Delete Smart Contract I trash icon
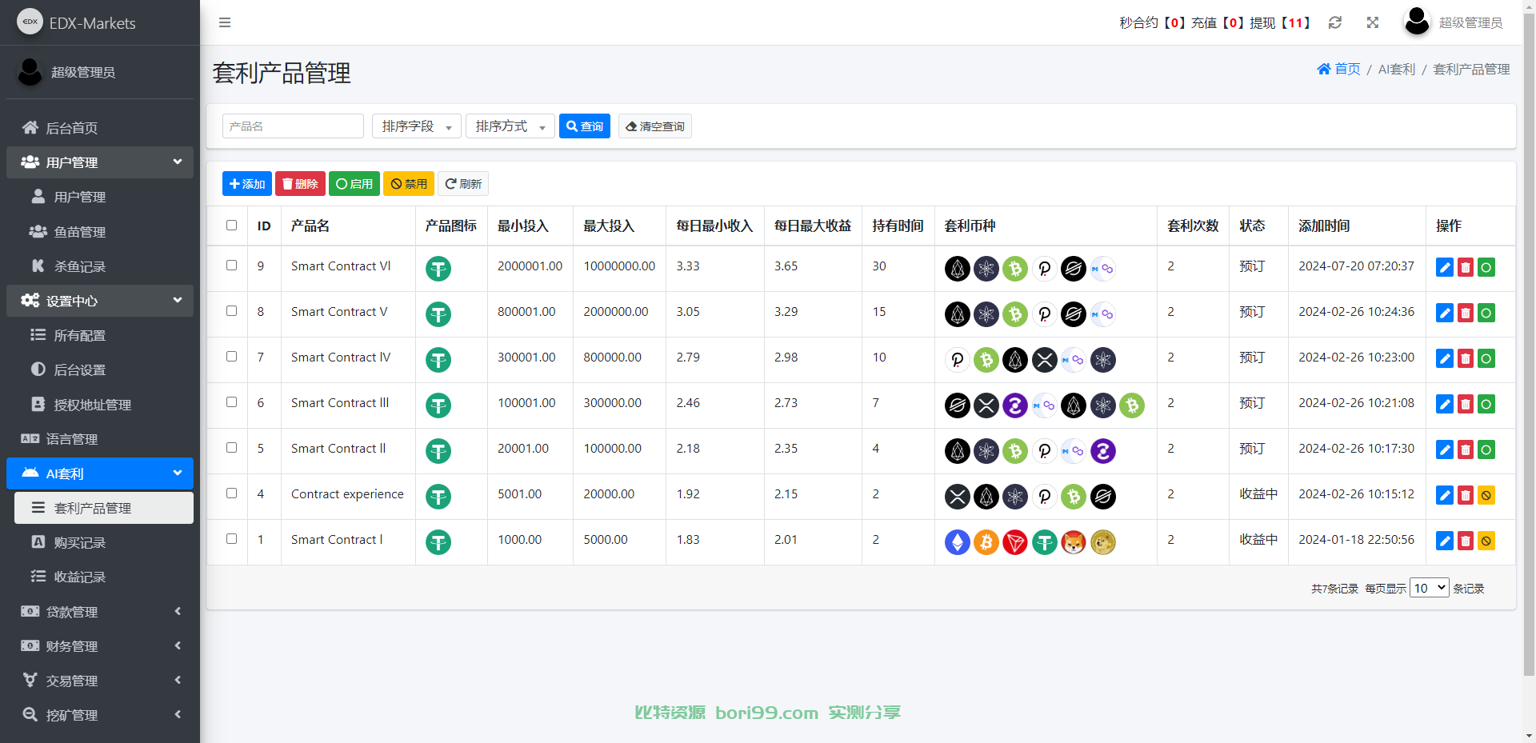The image size is (1536, 743). (1466, 541)
